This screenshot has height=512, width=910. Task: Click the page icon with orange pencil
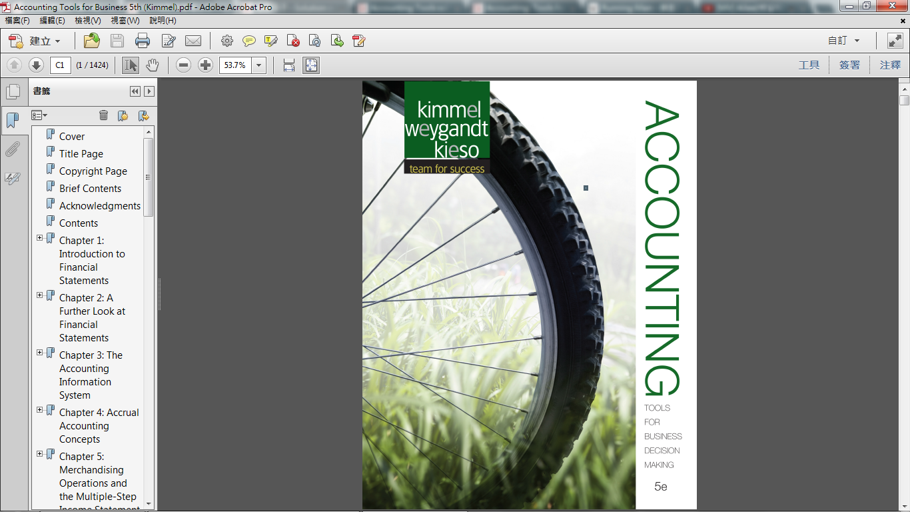359,41
